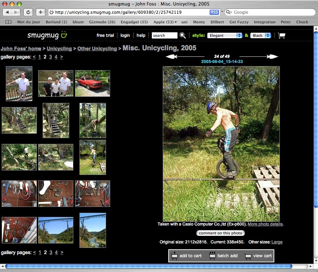318x272 pixels.
Task: Open the bookmarks book icon
Action: click(8, 22)
